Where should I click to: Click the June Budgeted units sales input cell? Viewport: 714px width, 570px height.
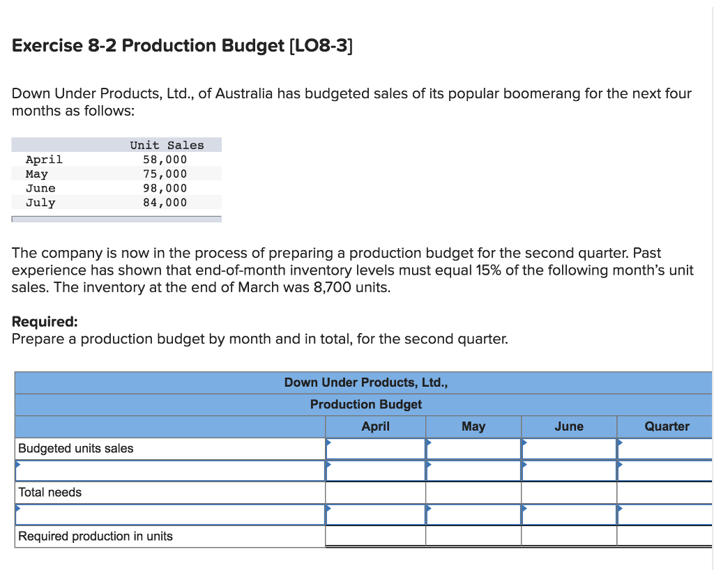tap(568, 449)
